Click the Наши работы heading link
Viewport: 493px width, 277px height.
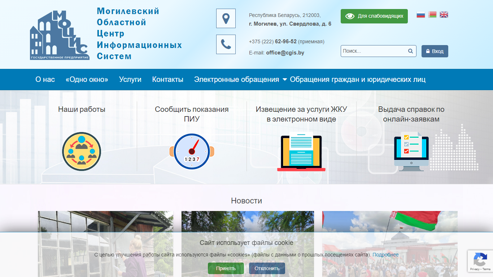pos(82,109)
